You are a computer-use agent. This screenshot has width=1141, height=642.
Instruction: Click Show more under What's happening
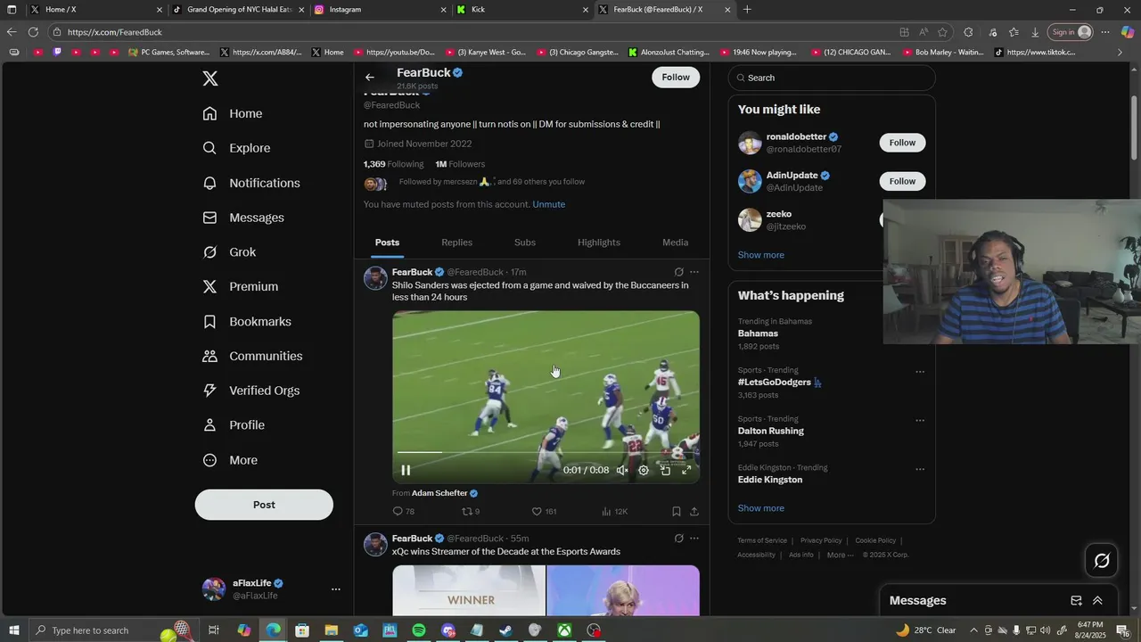(761, 508)
